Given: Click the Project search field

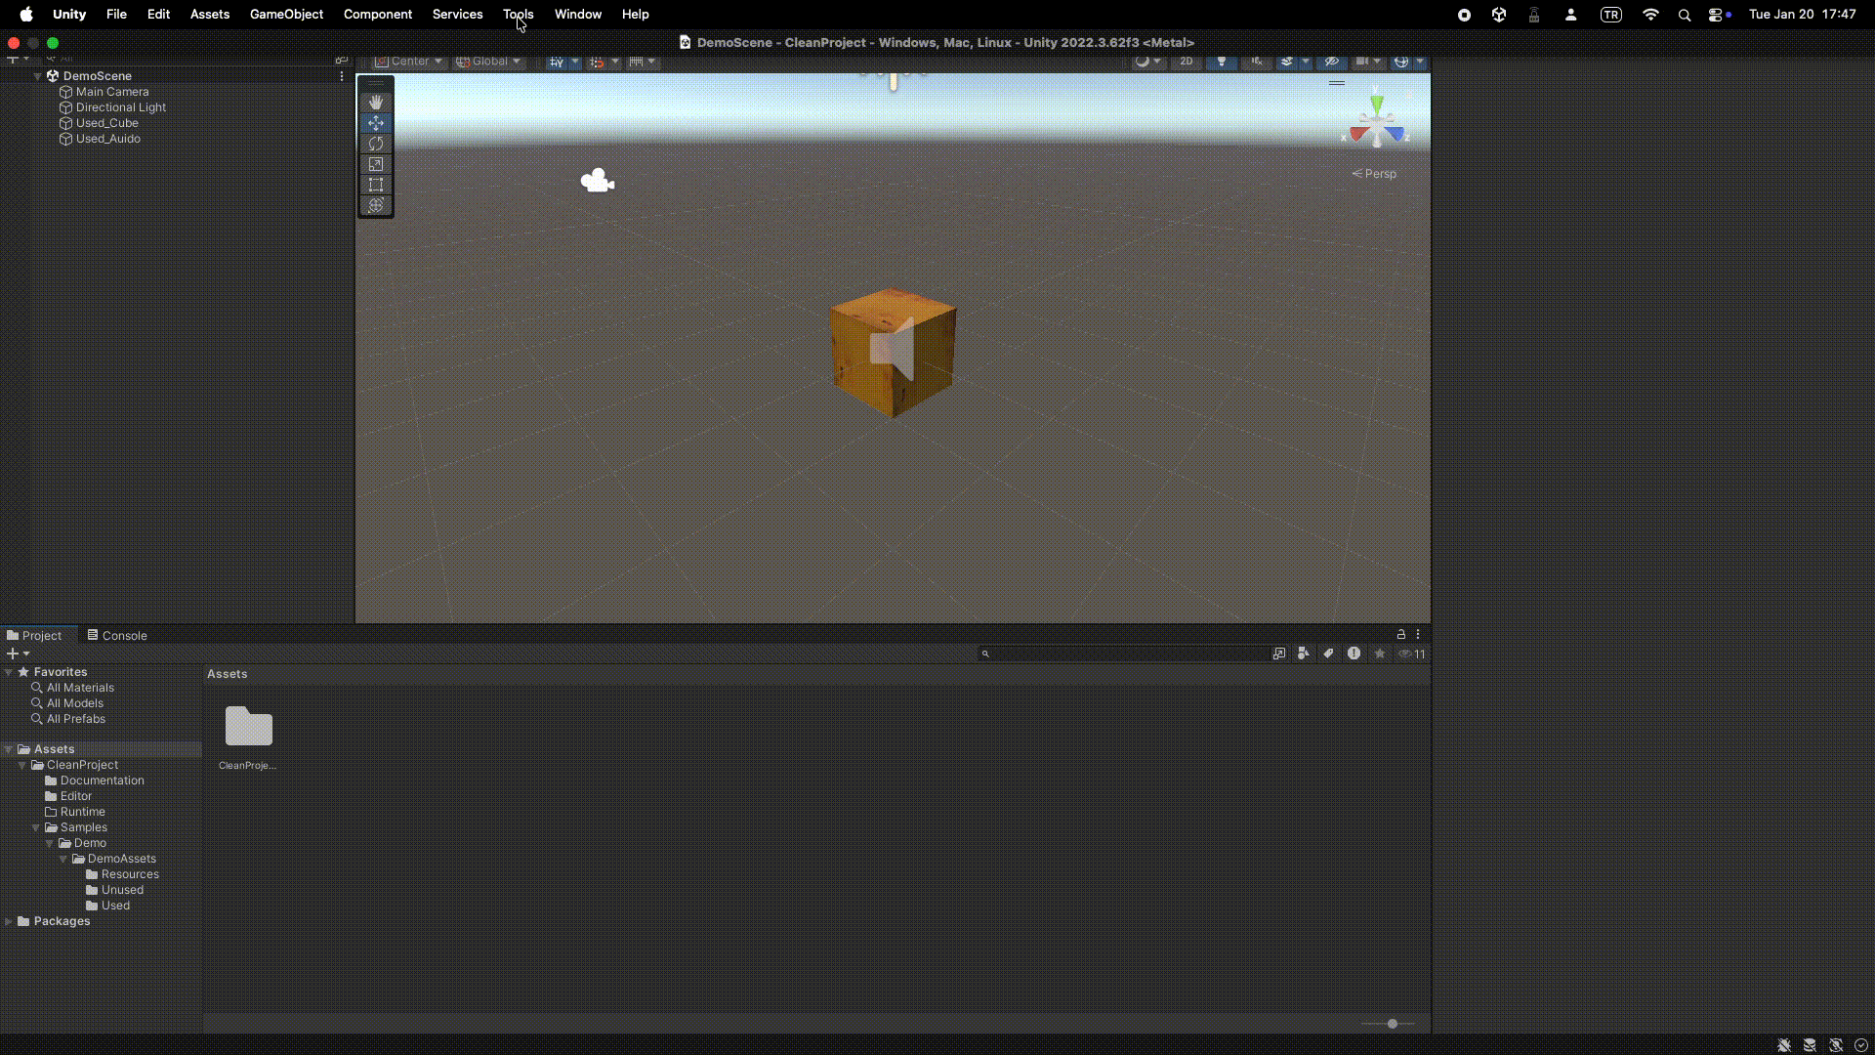Looking at the screenshot, I should click(1123, 654).
